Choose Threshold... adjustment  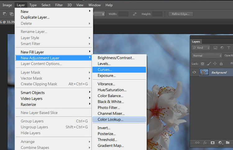[119, 140]
